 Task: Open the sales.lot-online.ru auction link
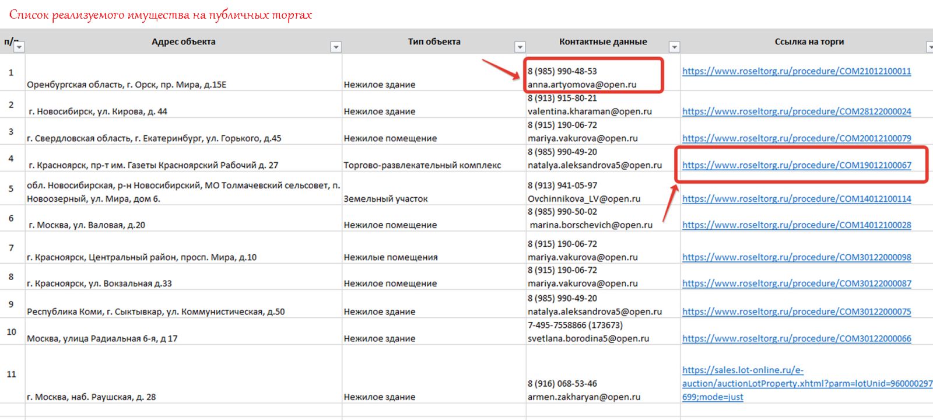point(806,383)
